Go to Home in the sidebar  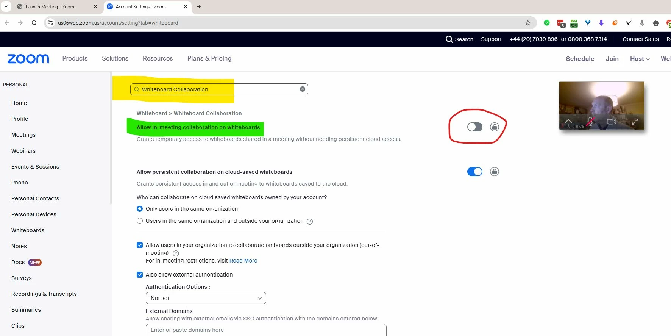(x=19, y=103)
